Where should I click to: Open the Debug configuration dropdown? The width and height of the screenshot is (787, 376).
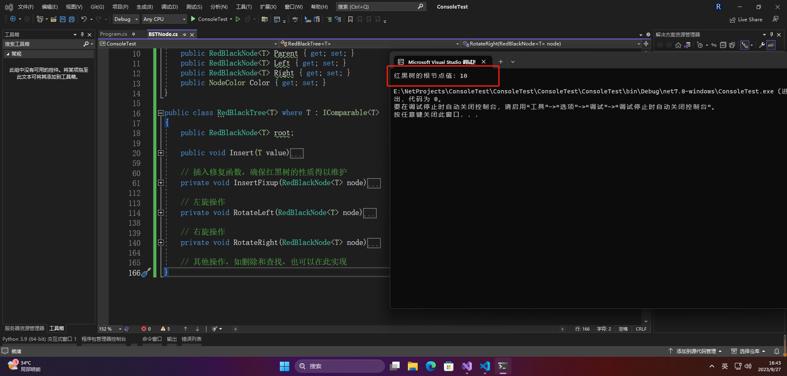(x=126, y=19)
